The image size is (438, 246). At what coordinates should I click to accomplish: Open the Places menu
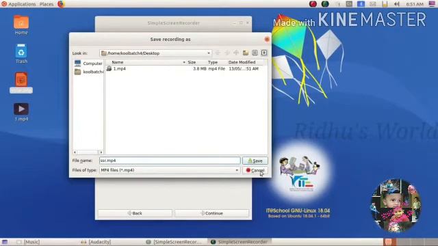pos(47,4)
